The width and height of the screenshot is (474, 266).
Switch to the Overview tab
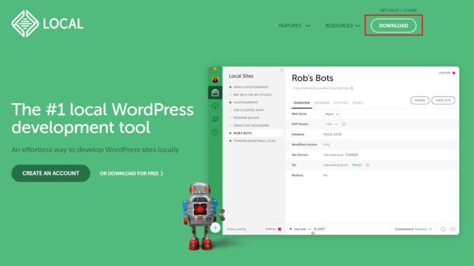[302, 103]
